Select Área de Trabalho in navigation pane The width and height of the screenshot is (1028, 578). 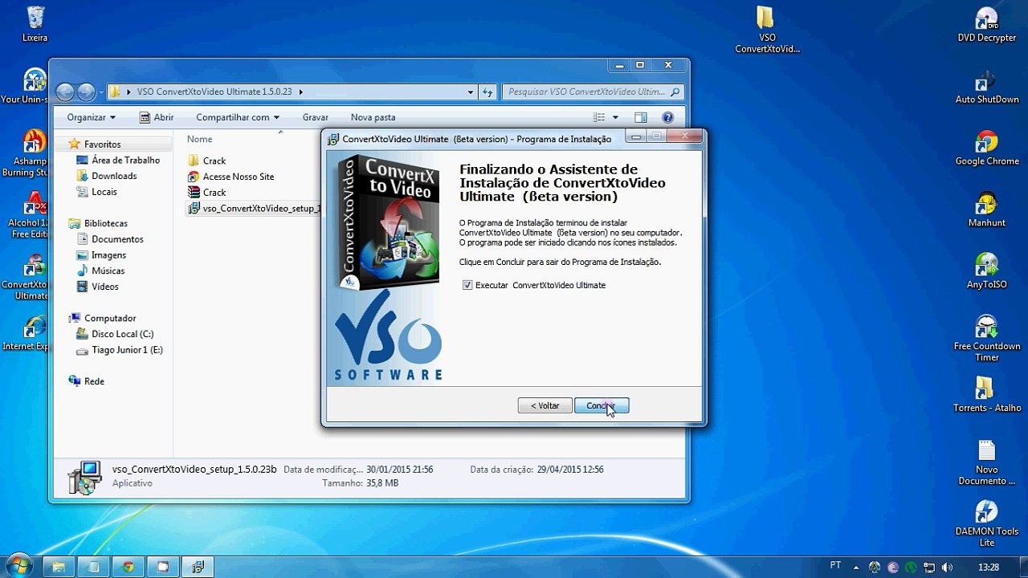pyautogui.click(x=125, y=160)
